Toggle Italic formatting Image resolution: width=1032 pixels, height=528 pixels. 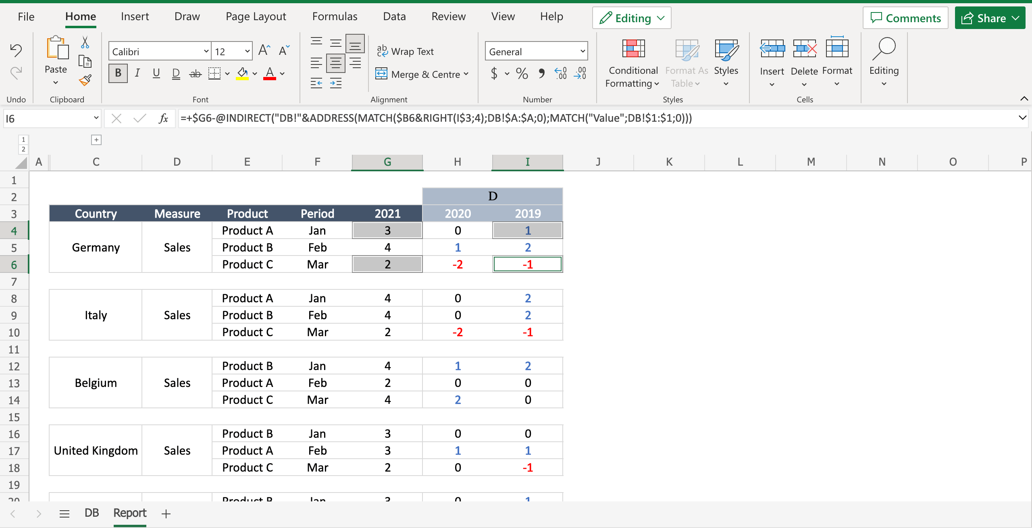pyautogui.click(x=137, y=73)
